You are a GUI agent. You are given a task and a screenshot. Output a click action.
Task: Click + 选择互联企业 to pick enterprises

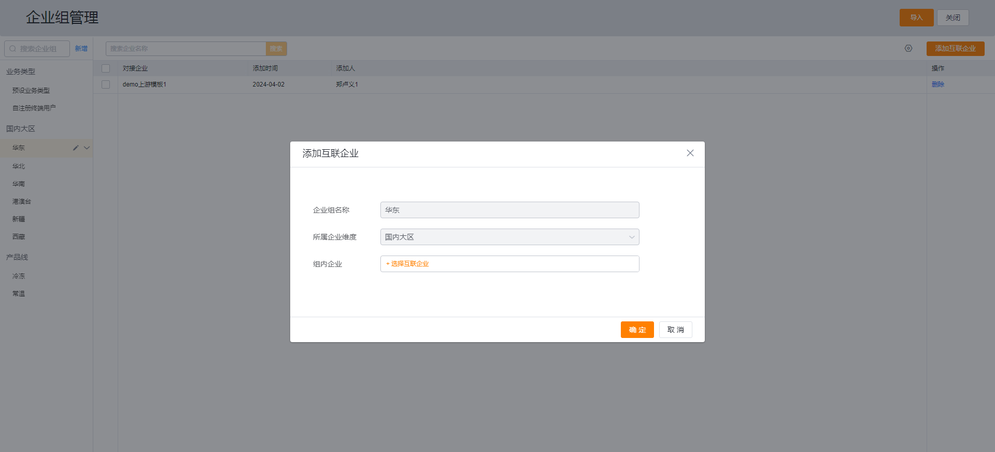408,264
